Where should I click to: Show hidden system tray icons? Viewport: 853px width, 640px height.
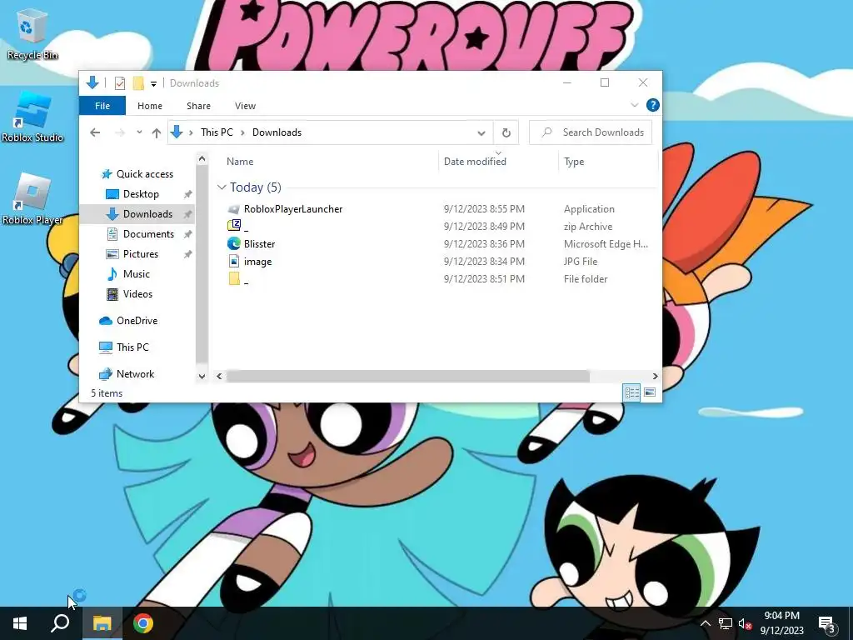tap(705, 623)
